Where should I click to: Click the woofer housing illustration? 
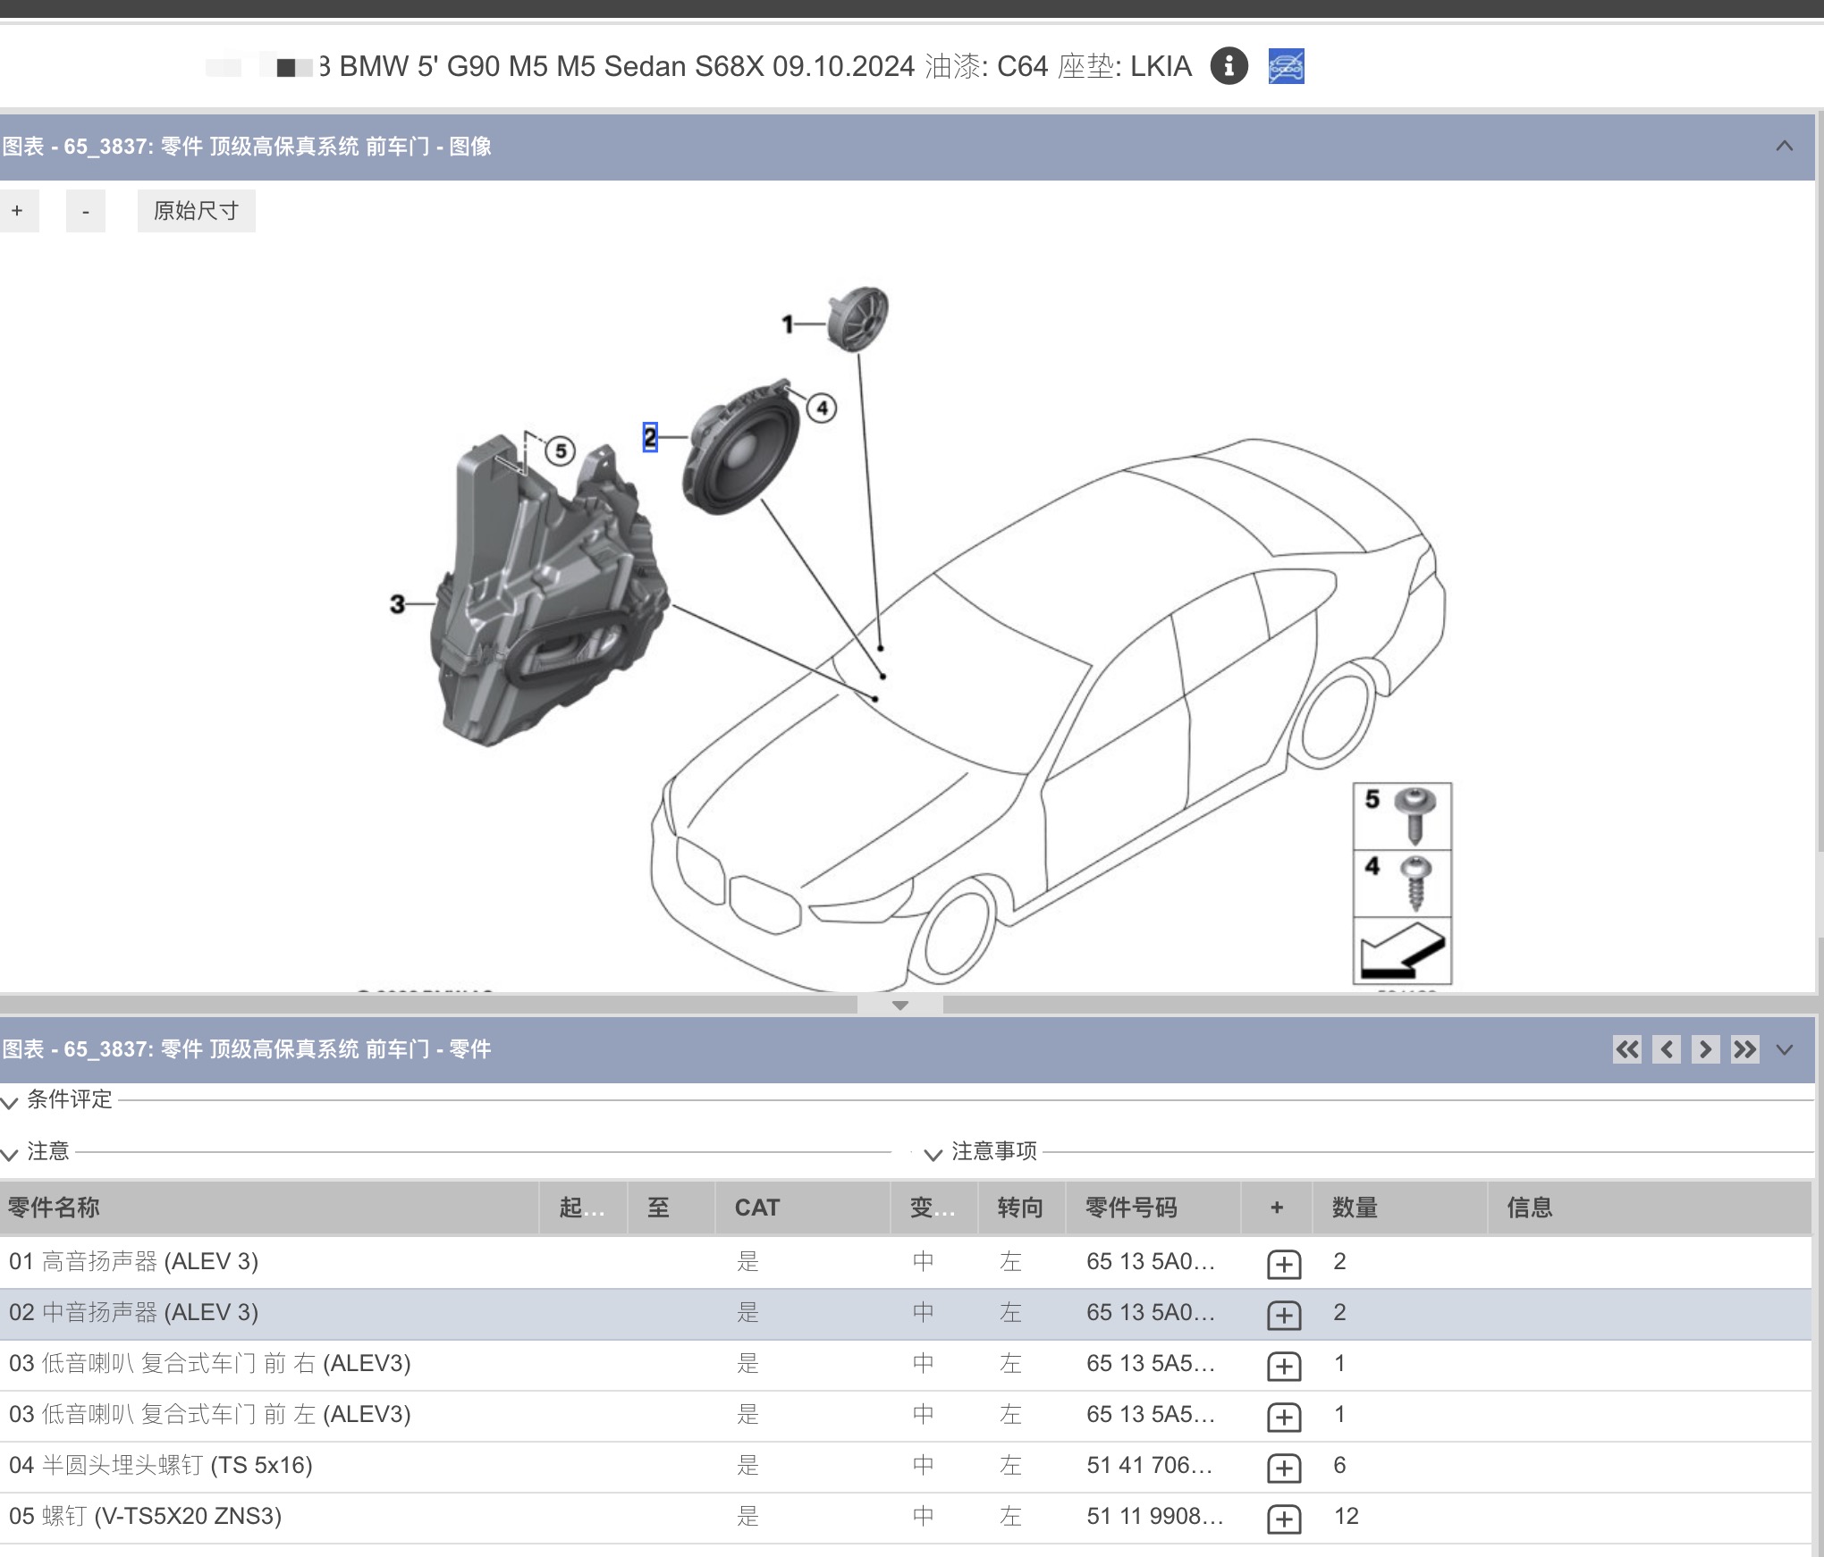point(548,590)
